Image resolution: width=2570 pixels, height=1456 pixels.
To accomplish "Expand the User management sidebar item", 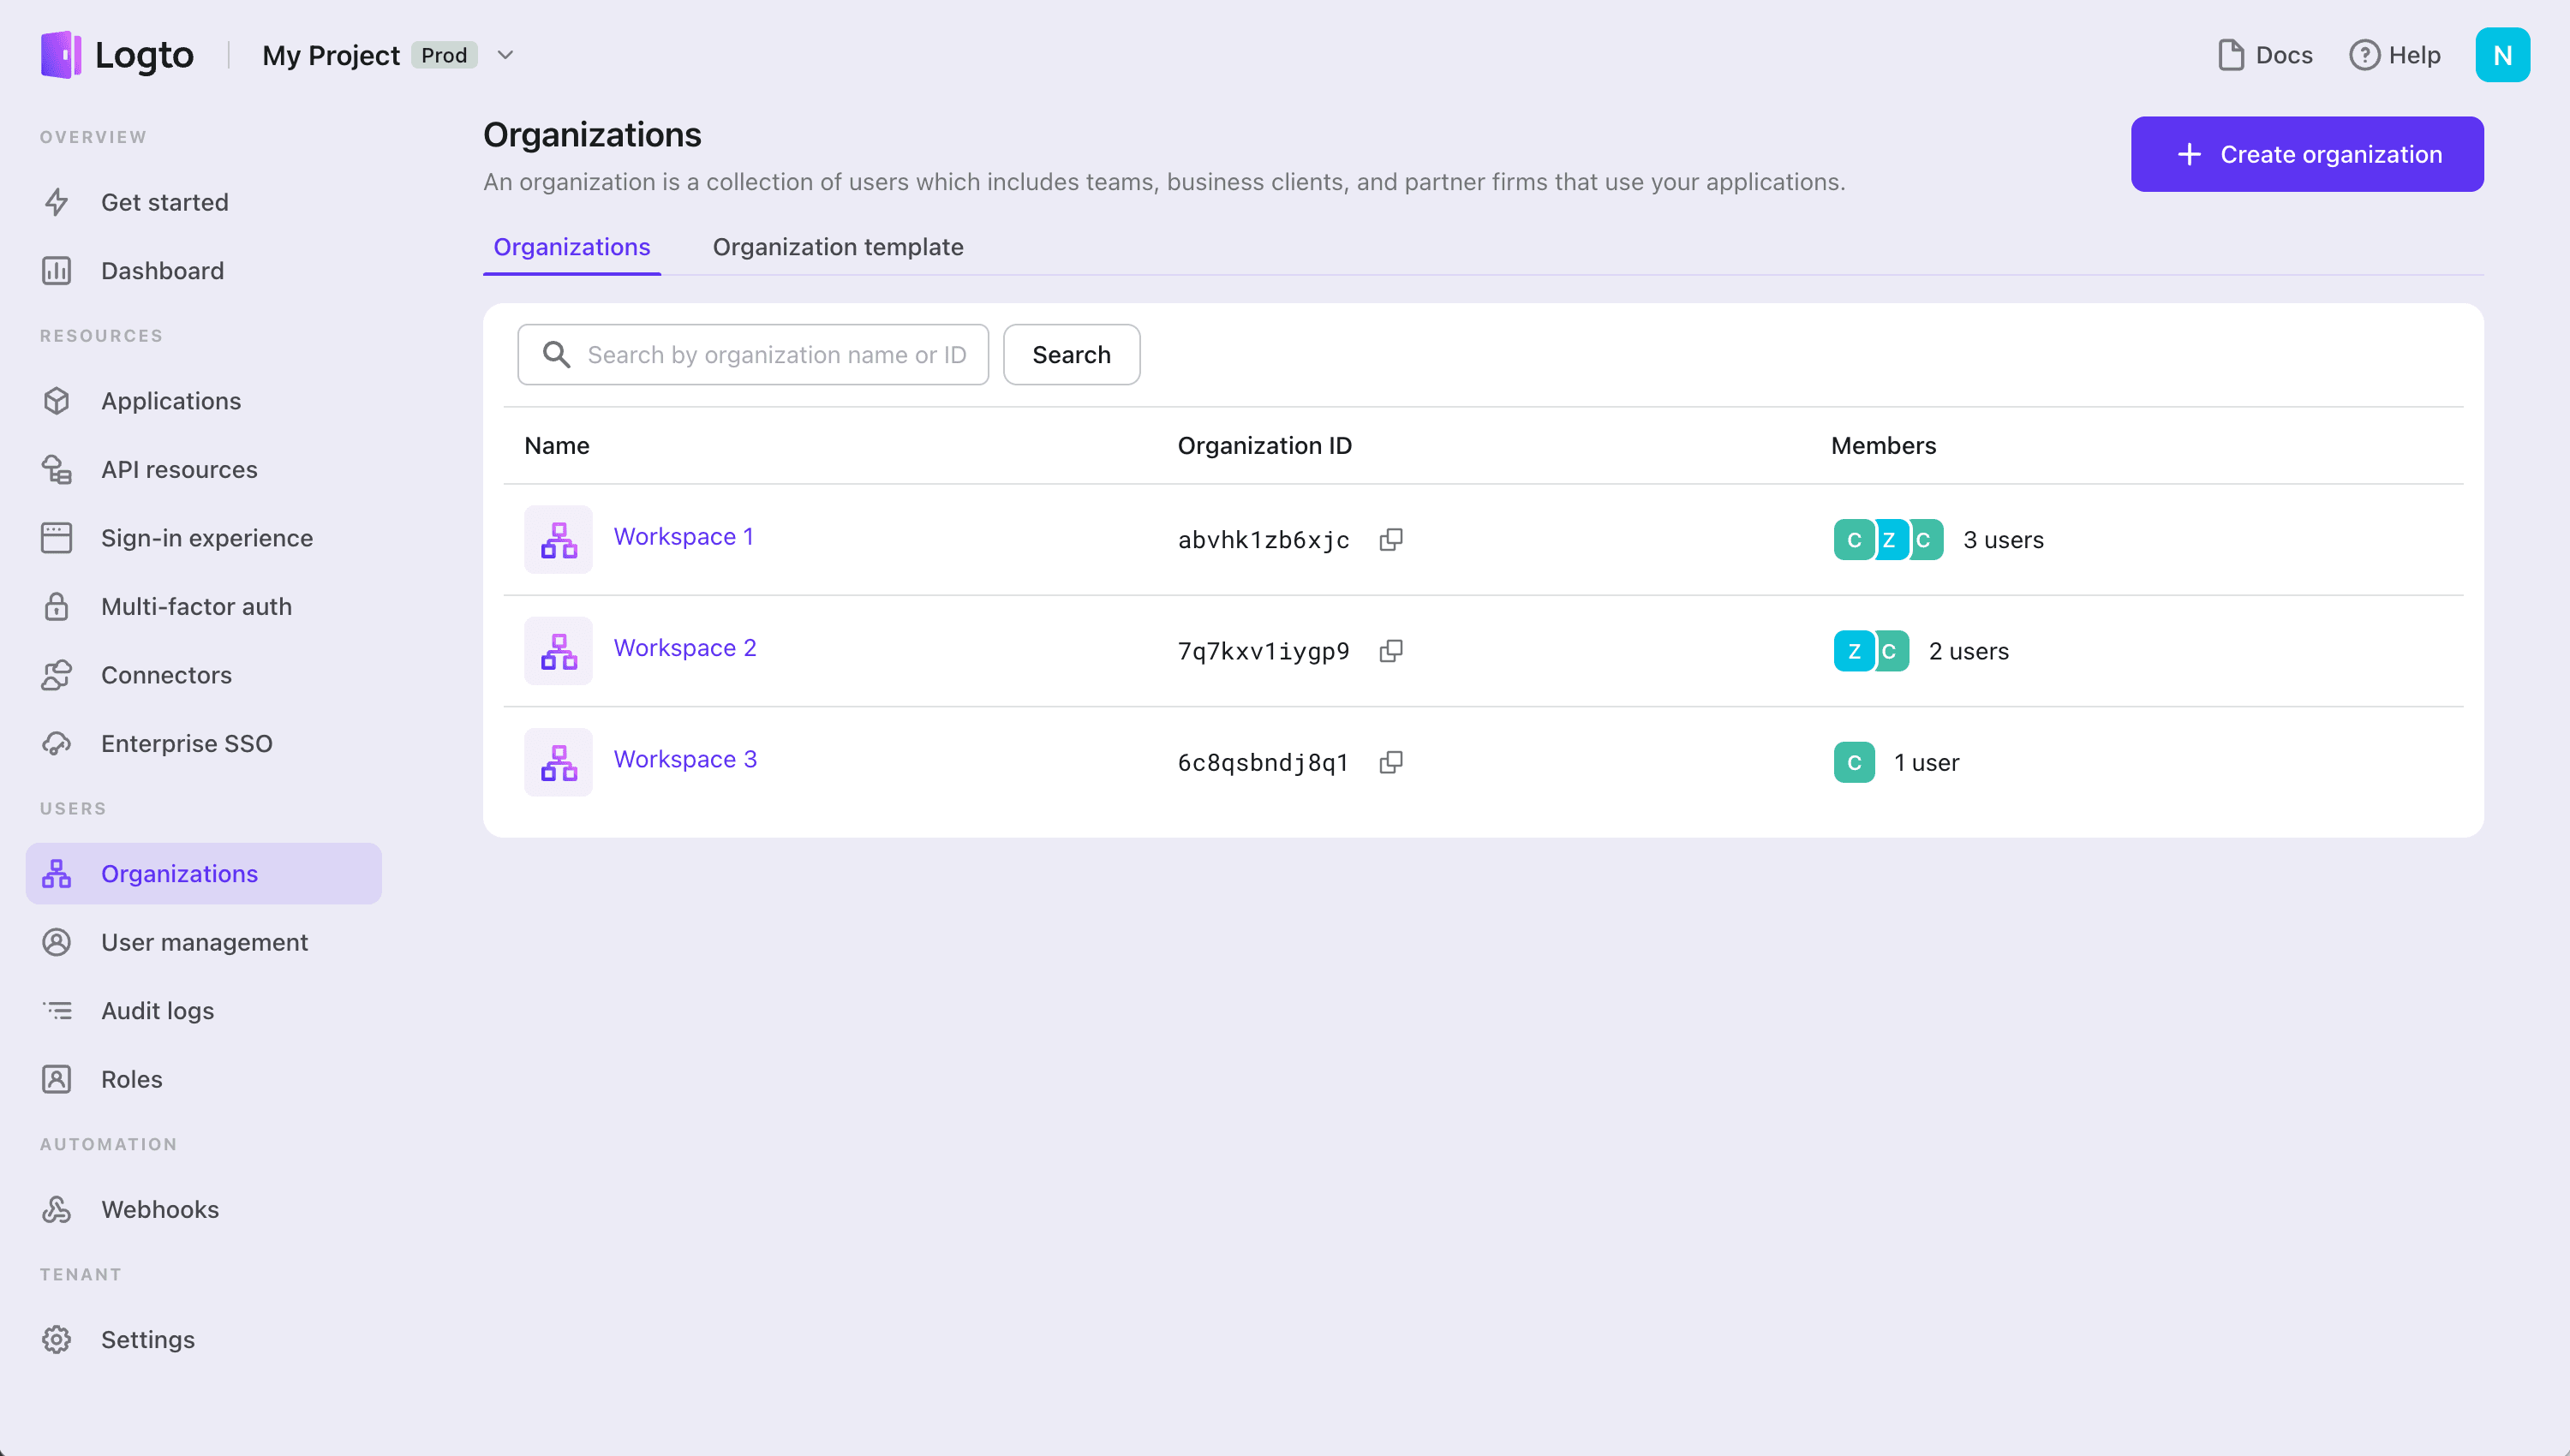I will point(205,942).
